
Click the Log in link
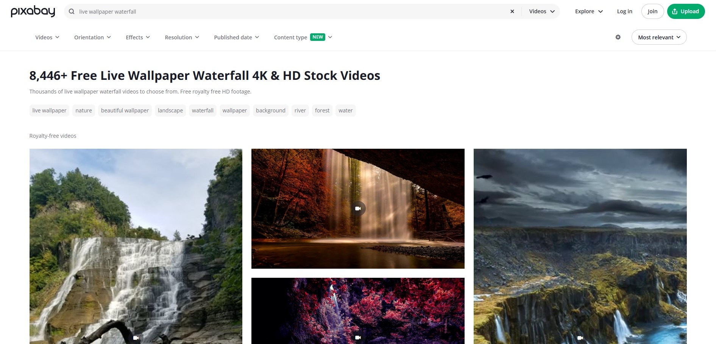click(x=624, y=11)
